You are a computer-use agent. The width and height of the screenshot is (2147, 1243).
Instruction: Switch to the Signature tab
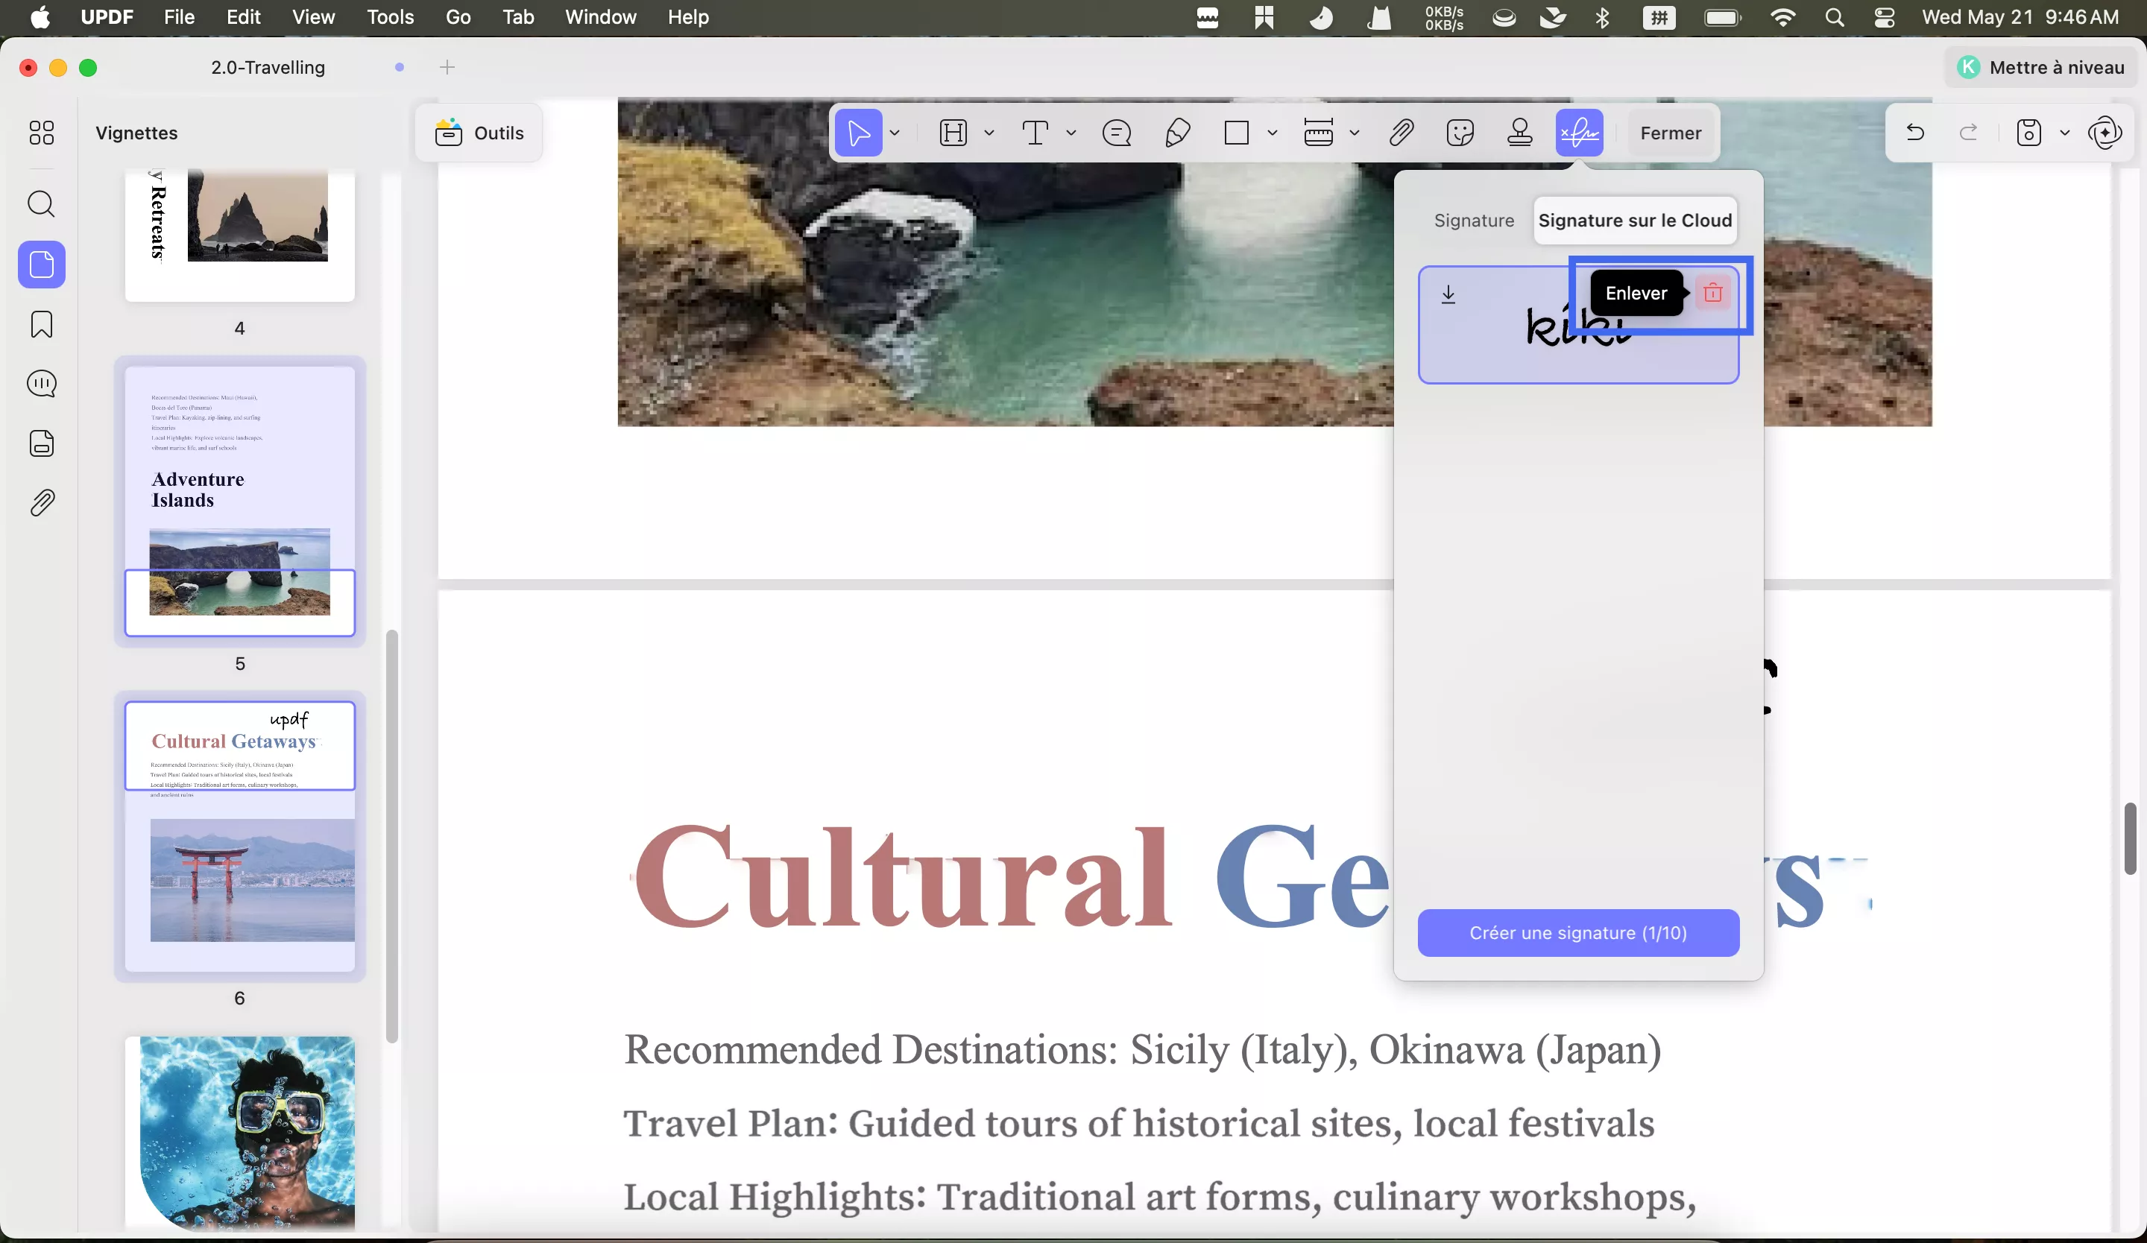(x=1473, y=221)
